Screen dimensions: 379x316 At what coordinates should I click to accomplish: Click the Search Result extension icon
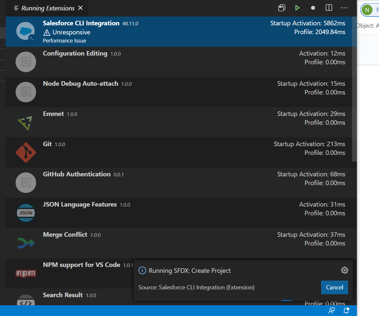[26, 300]
